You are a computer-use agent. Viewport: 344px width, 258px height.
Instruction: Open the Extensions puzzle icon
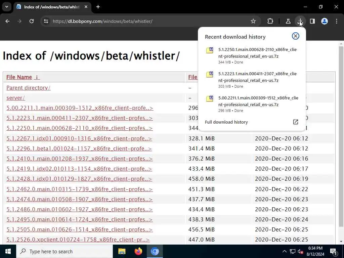point(270,21)
